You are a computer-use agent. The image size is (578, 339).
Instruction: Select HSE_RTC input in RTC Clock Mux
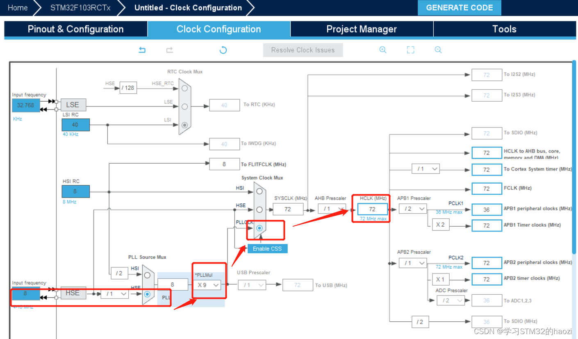pyautogui.click(x=184, y=88)
